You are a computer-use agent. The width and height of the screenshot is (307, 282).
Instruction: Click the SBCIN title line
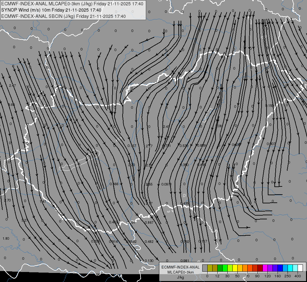click(63, 16)
